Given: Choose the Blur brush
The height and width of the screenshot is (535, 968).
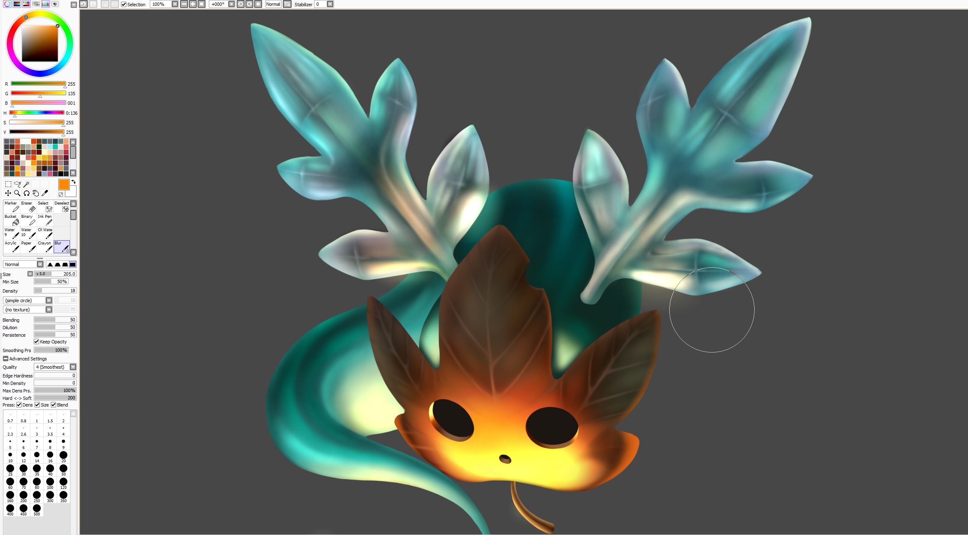Looking at the screenshot, I should pos(62,247).
